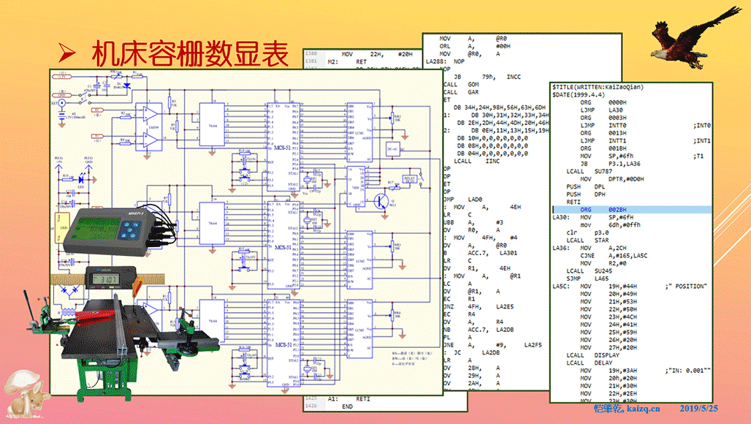Click the M2: RET line
This screenshot has width=751, height=424.
click(x=347, y=62)
